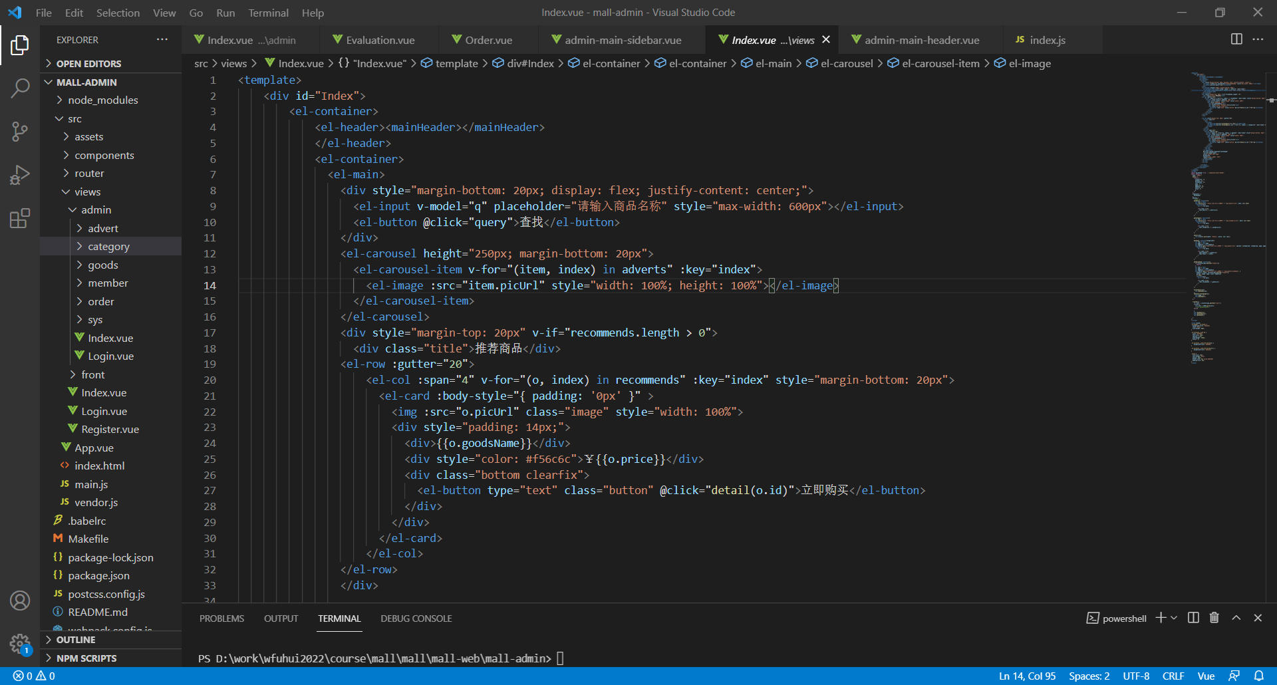
Task: Open the Explorer view in activity bar
Action: click(x=20, y=45)
